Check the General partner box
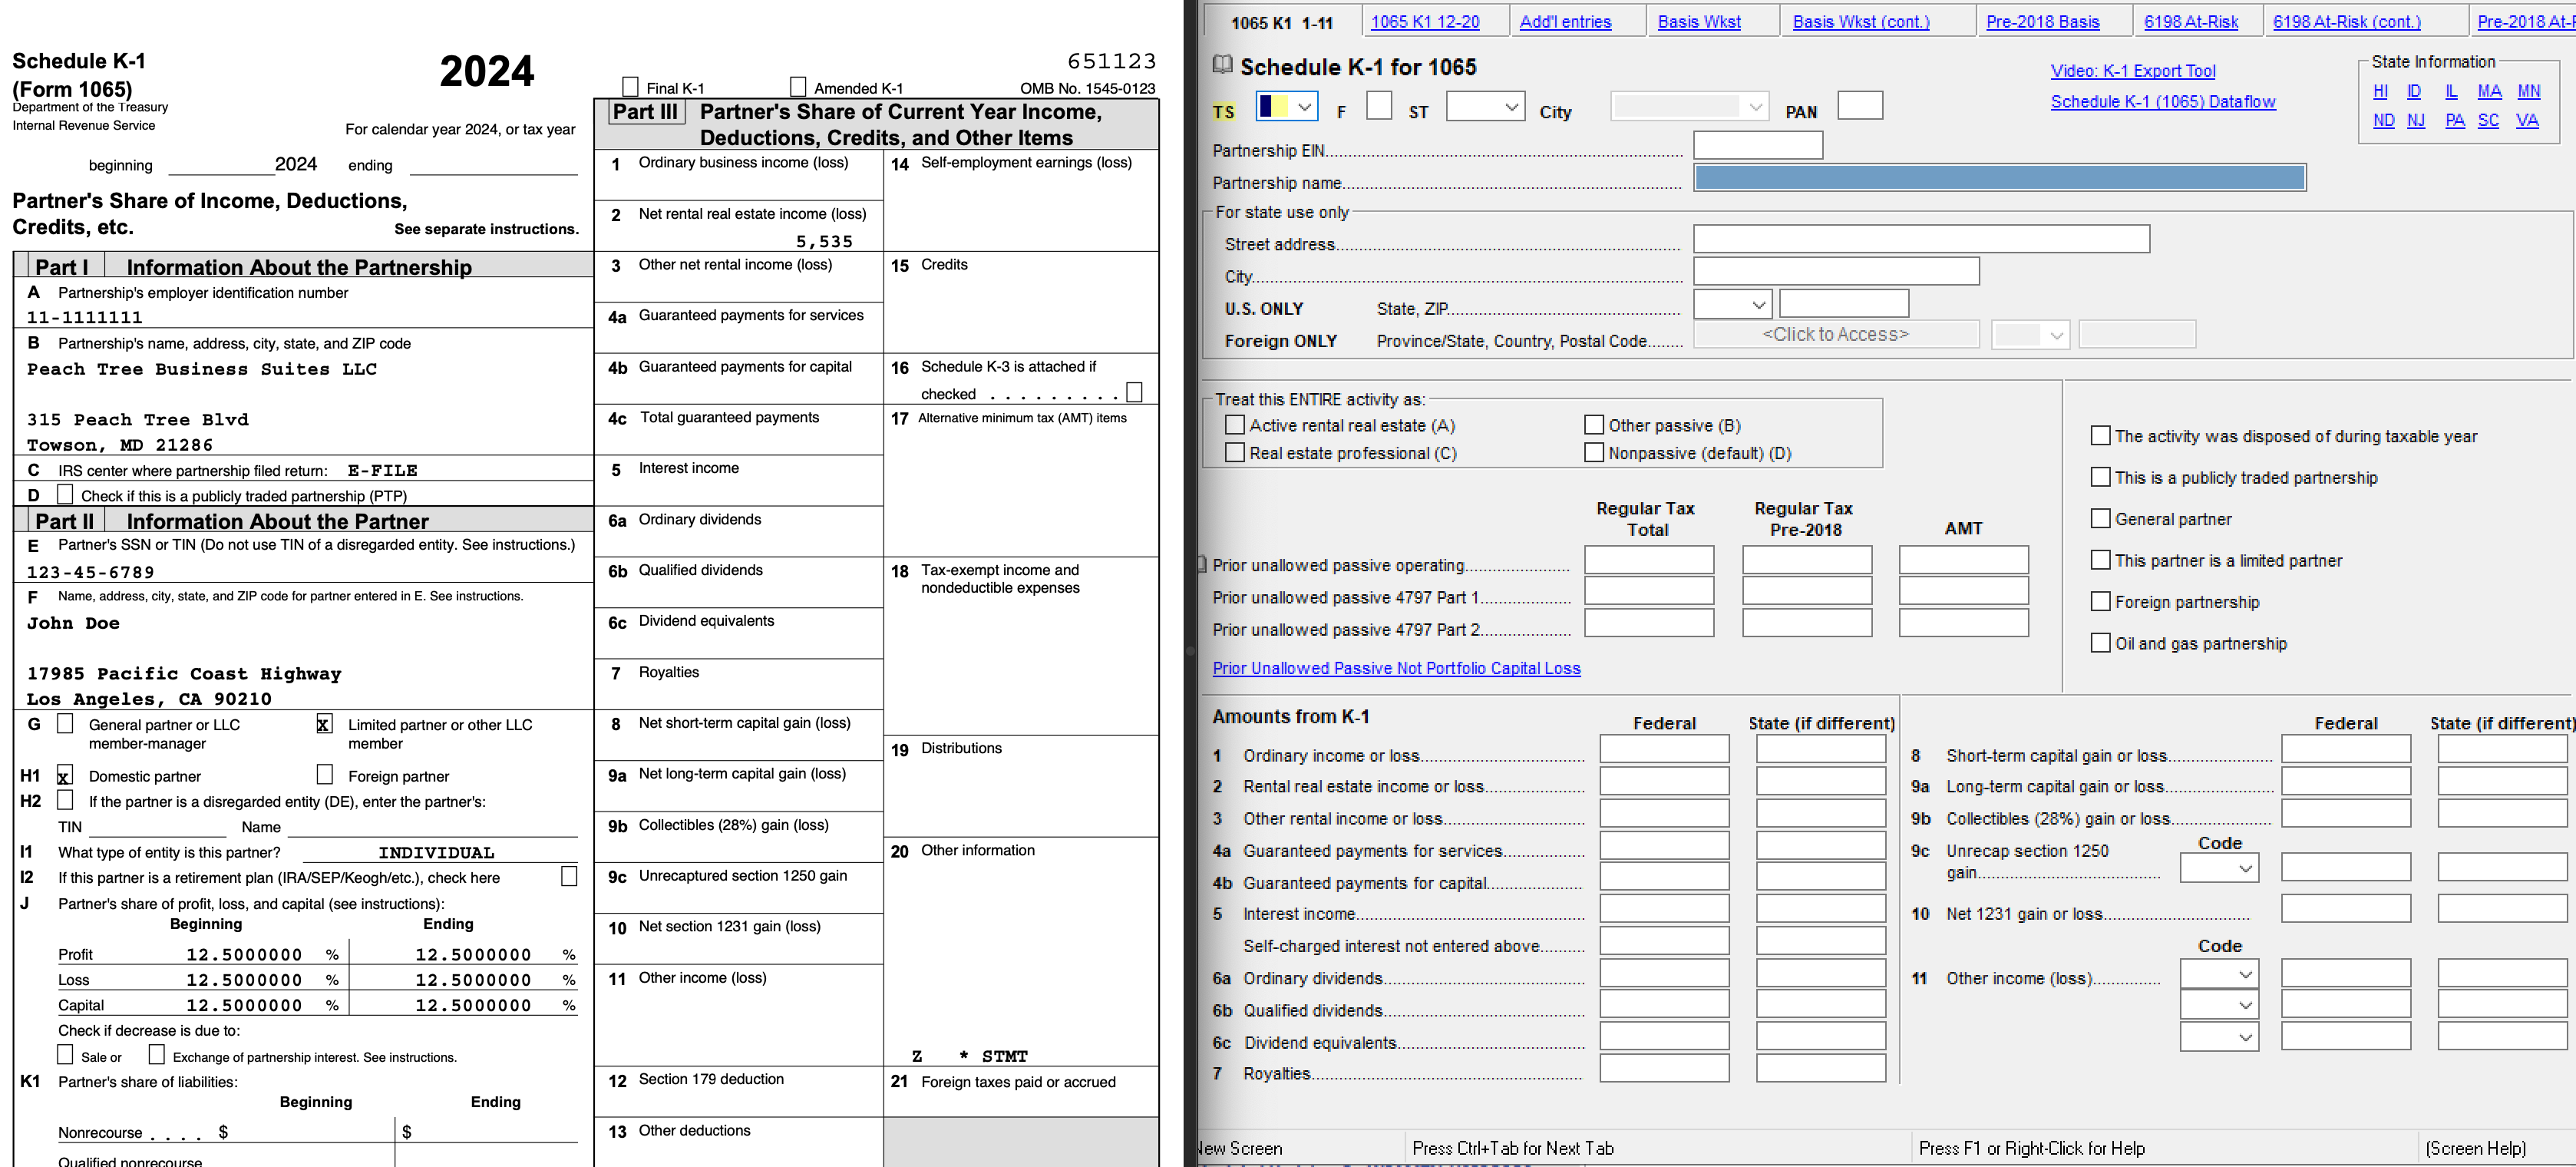 point(2100,519)
